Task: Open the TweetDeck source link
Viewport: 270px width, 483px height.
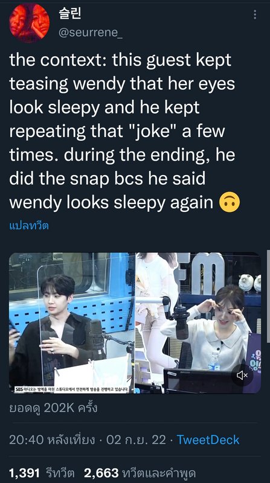Action: [208, 440]
